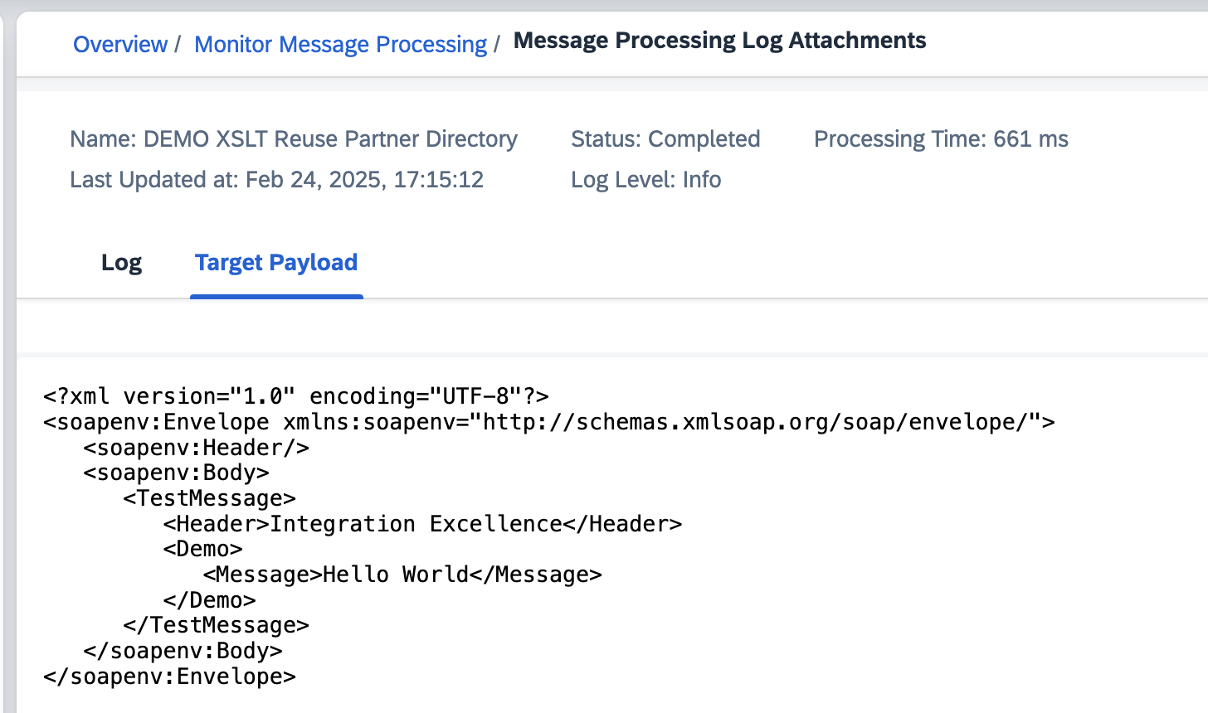Screen dimensions: 1208x713
Task: Click the Processing Time 661 ms text
Action: coord(941,139)
